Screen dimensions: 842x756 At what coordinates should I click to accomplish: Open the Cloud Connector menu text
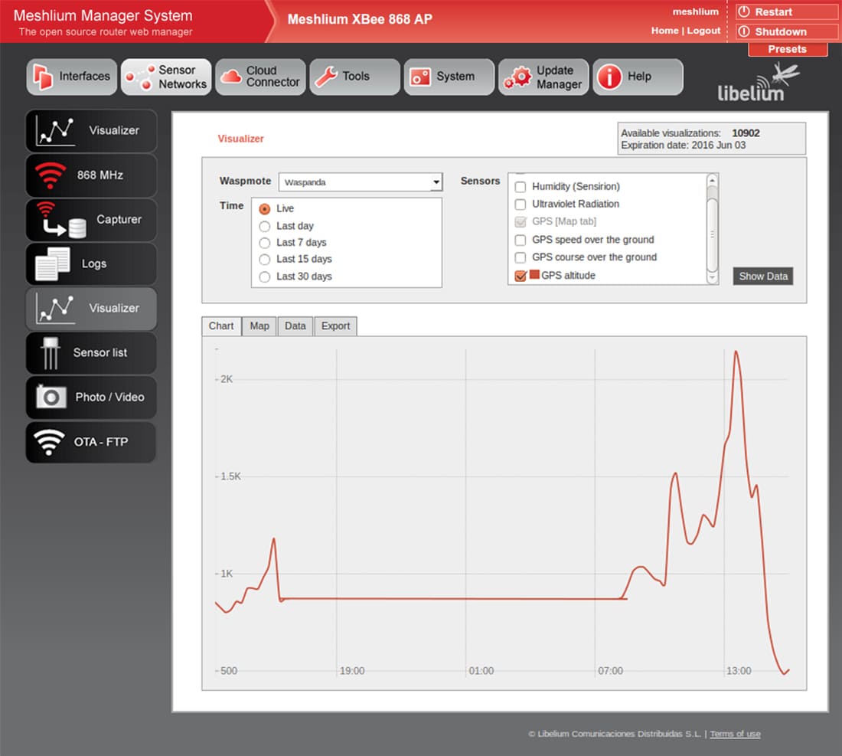point(273,77)
